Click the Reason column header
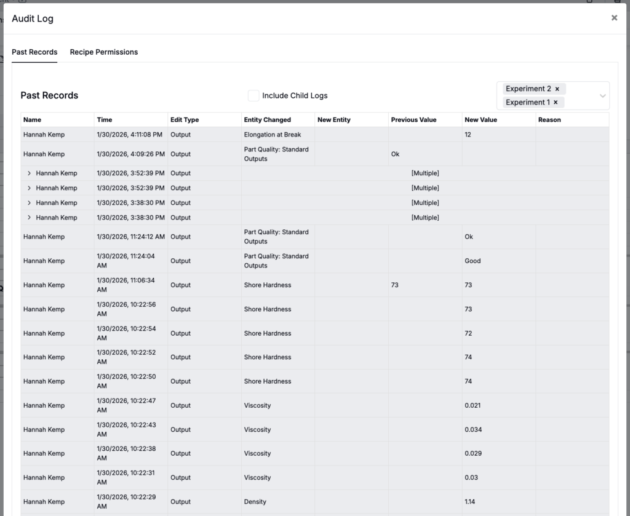Image resolution: width=630 pixels, height=516 pixels. [549, 120]
